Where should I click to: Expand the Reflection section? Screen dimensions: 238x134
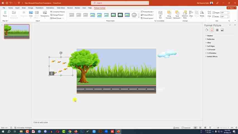211,39
